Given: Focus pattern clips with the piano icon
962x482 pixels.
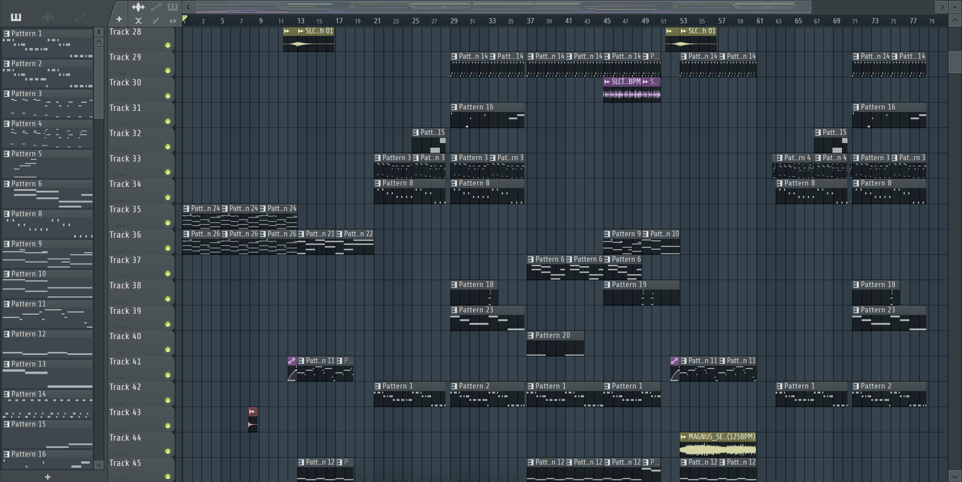Looking at the screenshot, I should point(173,7).
